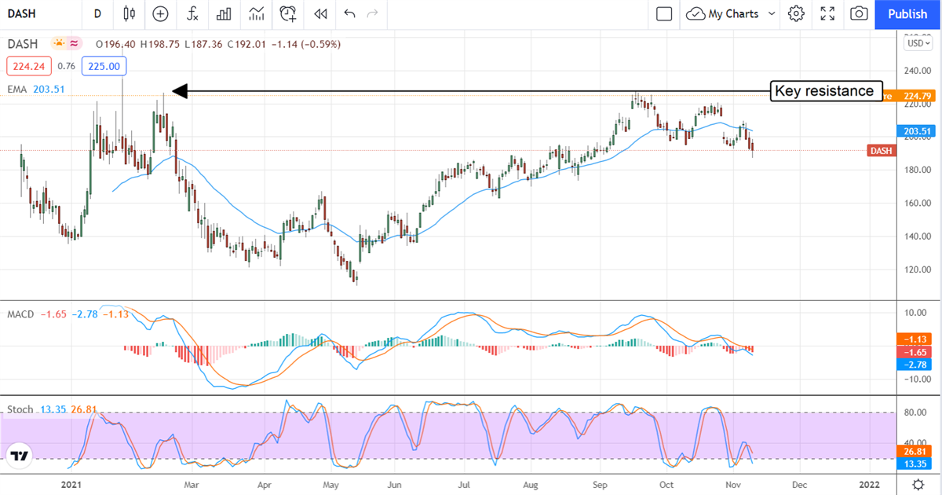The image size is (942, 495).
Task: Toggle the layout square selector
Action: tap(664, 13)
